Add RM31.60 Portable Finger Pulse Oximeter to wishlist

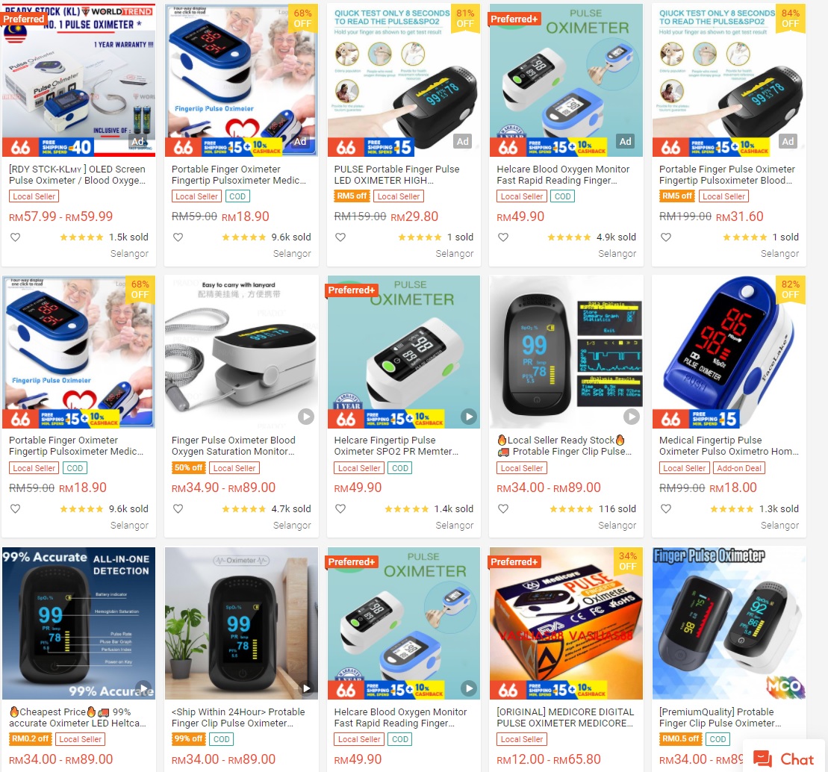(x=666, y=237)
